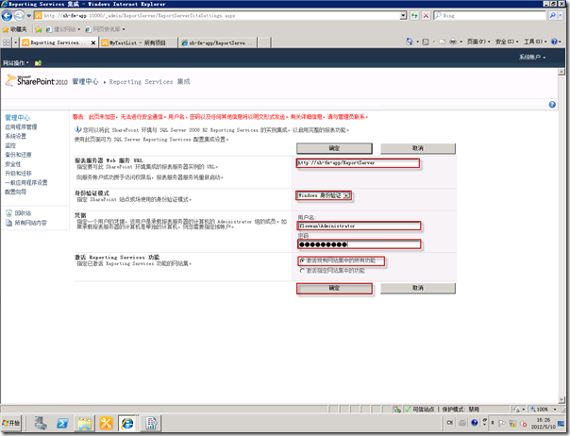Open a new blank tab

tap(264, 42)
